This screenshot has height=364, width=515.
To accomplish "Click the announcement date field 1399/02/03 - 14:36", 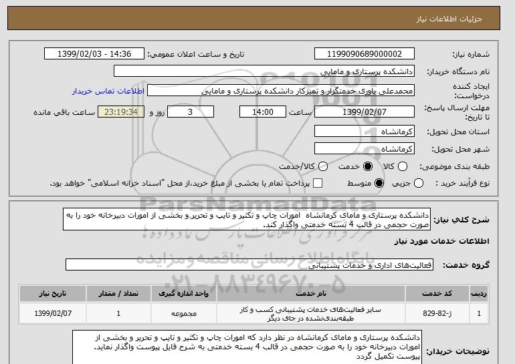I will (94, 54).
